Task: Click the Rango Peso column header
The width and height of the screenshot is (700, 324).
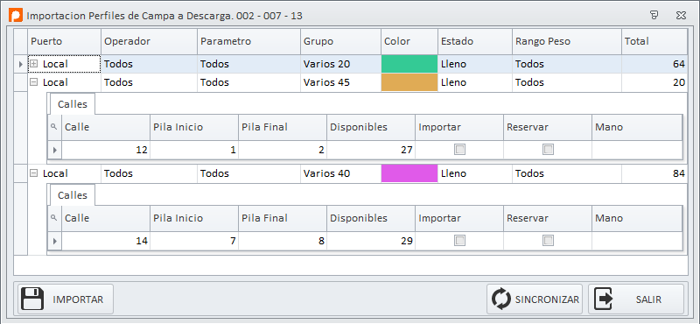Action: pyautogui.click(x=567, y=41)
